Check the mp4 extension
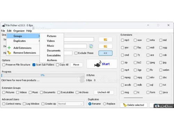The width and height of the screenshot is (174, 130). pyautogui.click(x=122, y=70)
